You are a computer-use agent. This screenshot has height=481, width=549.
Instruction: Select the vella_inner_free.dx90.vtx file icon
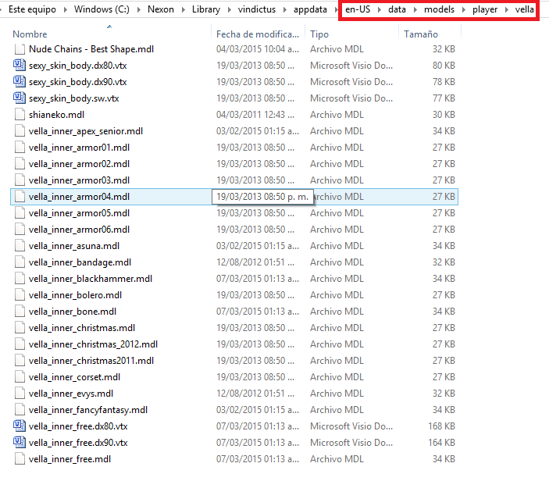tap(20, 443)
